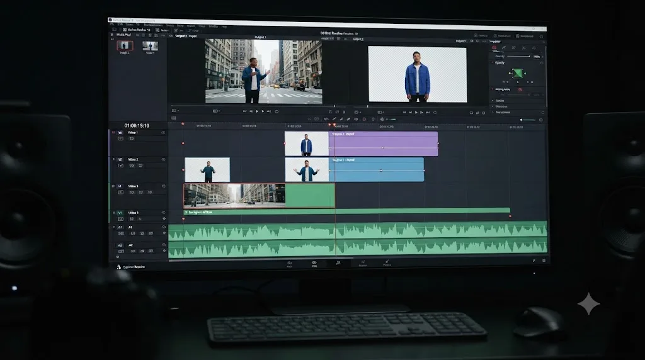The height and width of the screenshot is (360, 645).
Task: Click the outlined icon at the far right of the top bar
Action: pos(541,37)
